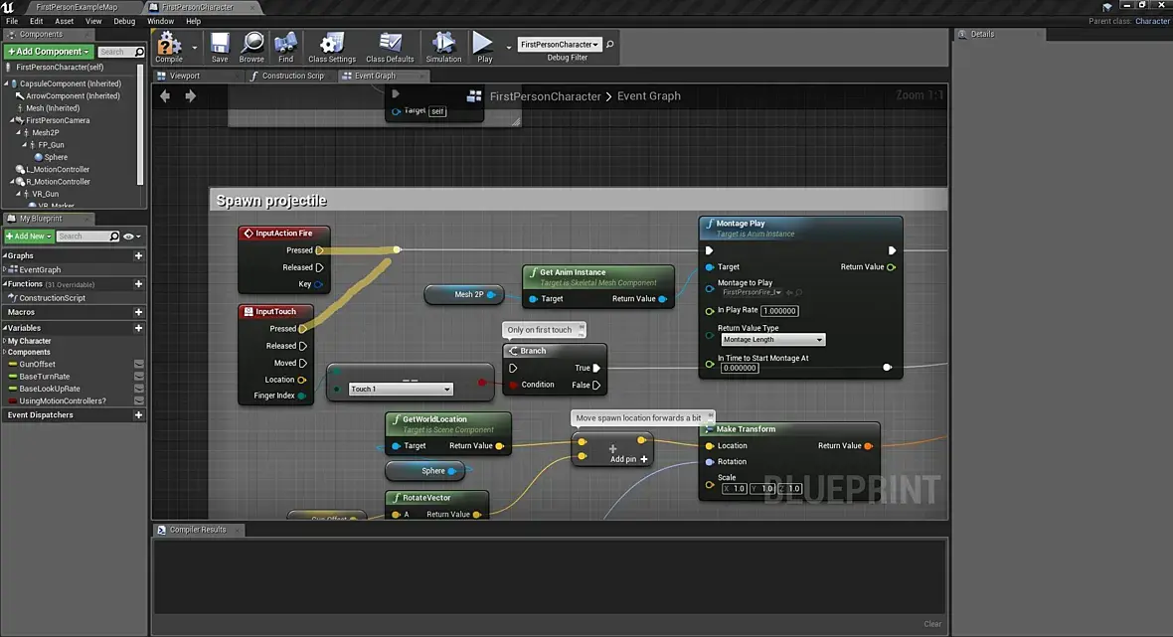Open Browse in content browser icon
1173x637 pixels.
click(251, 44)
